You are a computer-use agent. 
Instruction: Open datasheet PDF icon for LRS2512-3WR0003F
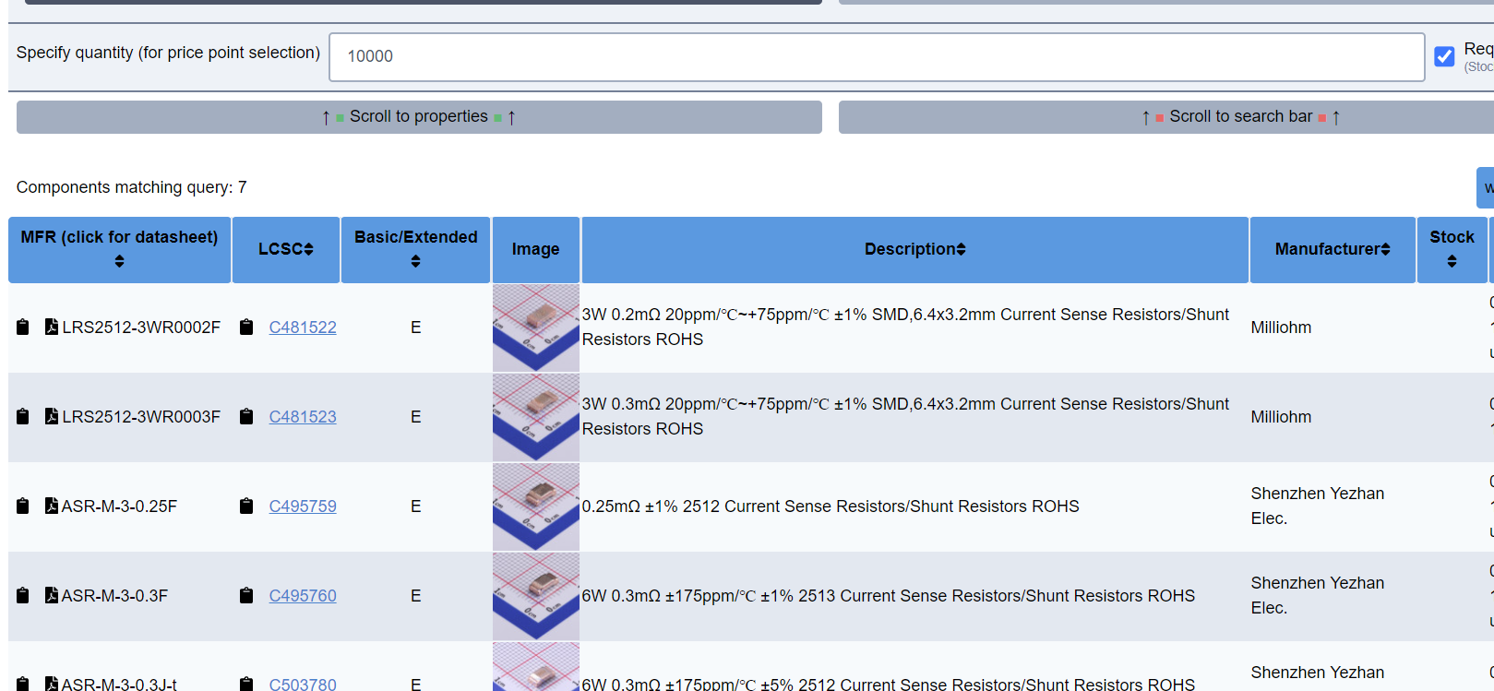(x=52, y=417)
